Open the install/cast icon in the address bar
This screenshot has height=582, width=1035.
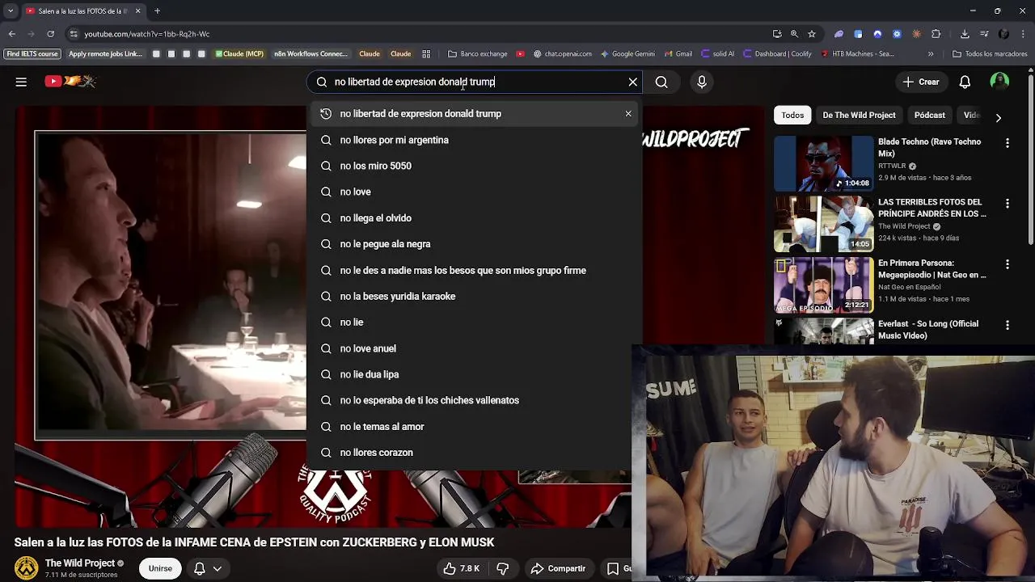pyautogui.click(x=777, y=34)
